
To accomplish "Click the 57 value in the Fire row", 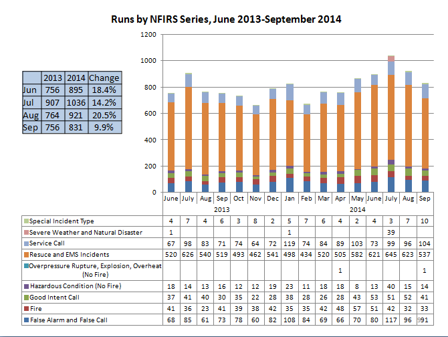I will [357, 309].
